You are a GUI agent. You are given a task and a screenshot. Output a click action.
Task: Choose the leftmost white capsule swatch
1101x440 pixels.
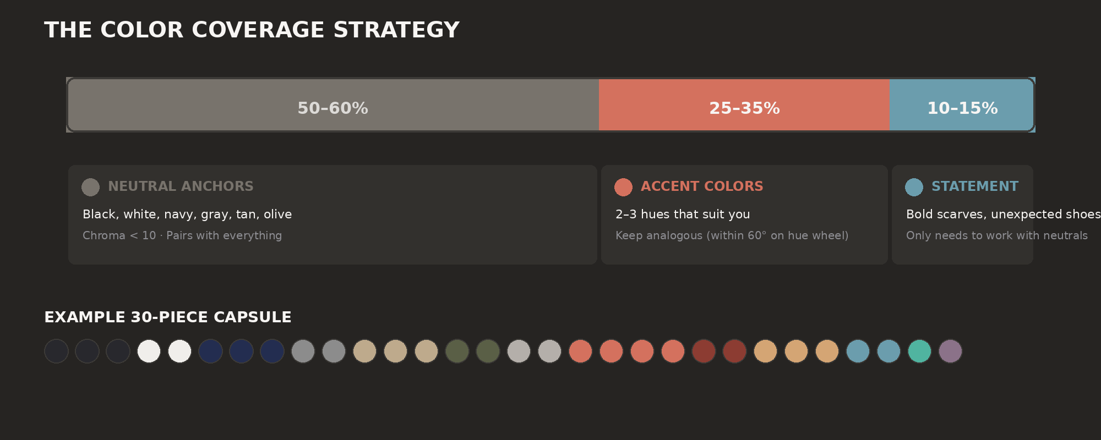pyautogui.click(x=149, y=351)
